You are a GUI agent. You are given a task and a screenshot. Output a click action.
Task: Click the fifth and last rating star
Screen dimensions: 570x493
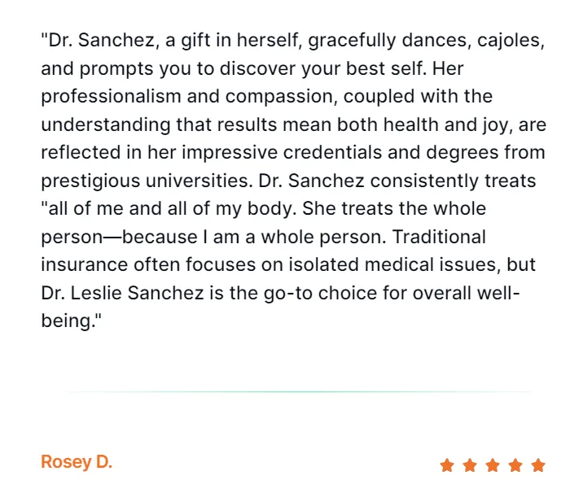(537, 465)
